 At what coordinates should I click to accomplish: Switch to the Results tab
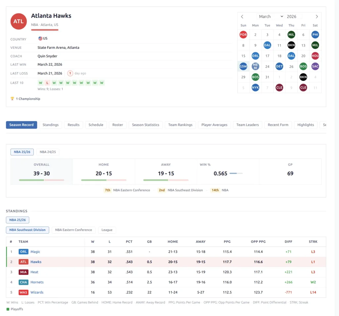[x=73, y=125]
